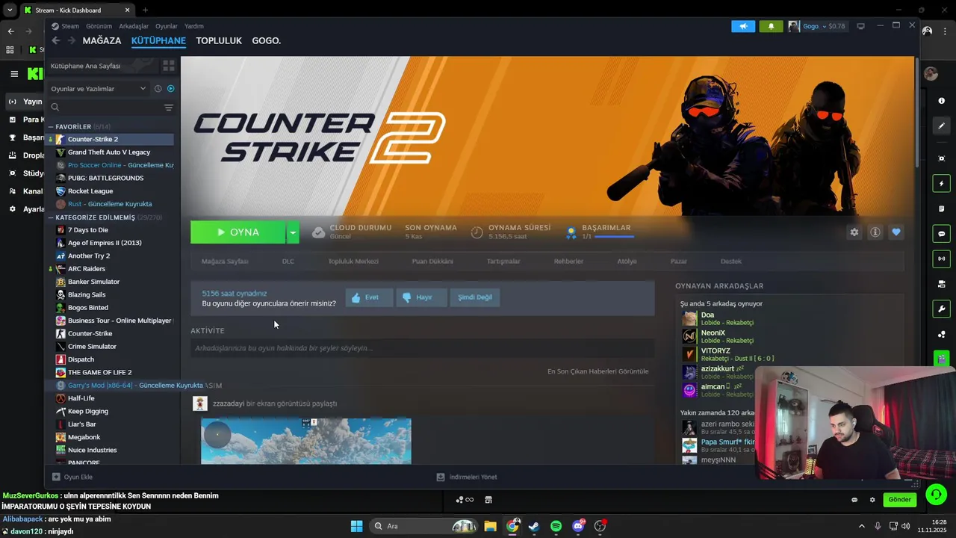The width and height of the screenshot is (956, 538).
Task: Open Spotify from Windows taskbar
Action: tap(556, 526)
